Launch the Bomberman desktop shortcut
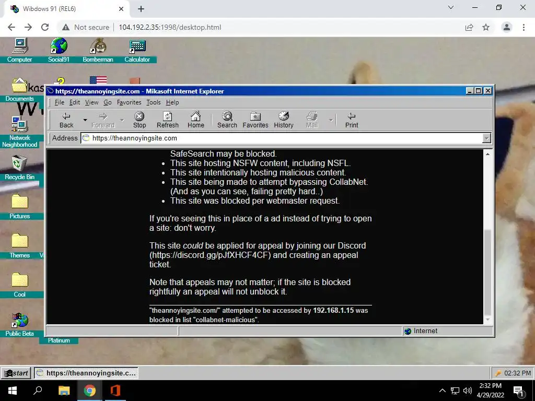The height and width of the screenshot is (401, 535). coord(98,51)
